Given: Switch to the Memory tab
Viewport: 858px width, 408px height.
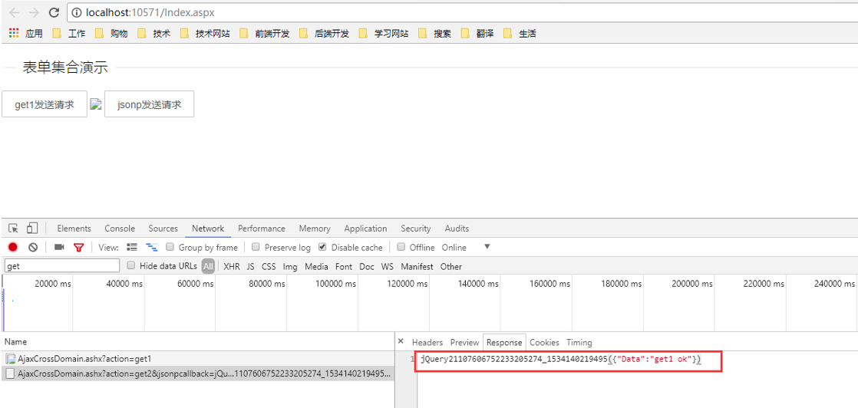Looking at the screenshot, I should point(315,229).
